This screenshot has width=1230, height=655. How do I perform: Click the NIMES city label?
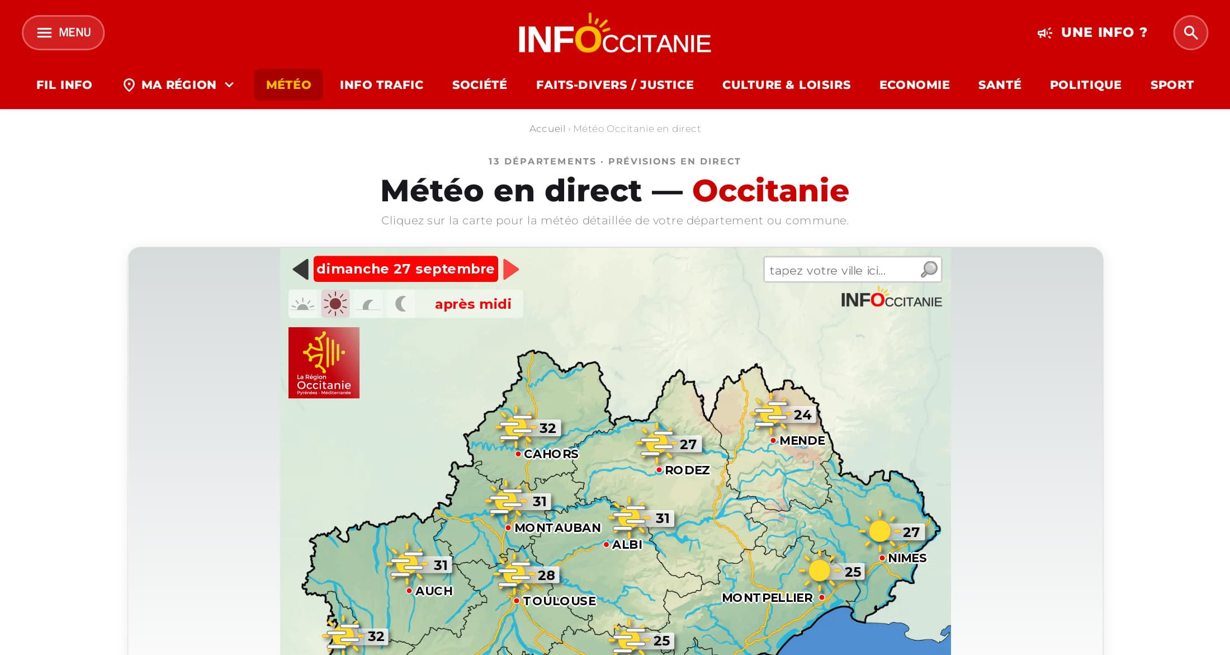coord(907,558)
